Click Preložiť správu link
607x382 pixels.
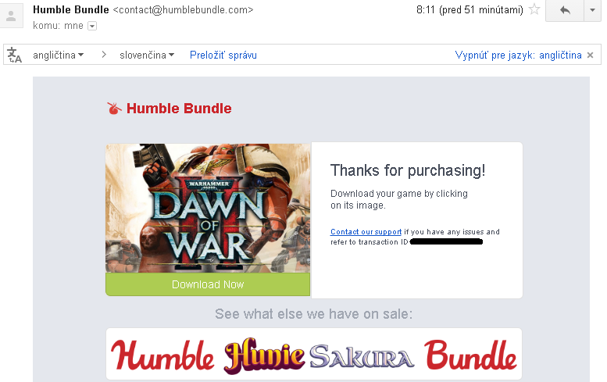[x=223, y=55]
